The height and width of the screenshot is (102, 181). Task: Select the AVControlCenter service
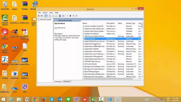coord(112,64)
